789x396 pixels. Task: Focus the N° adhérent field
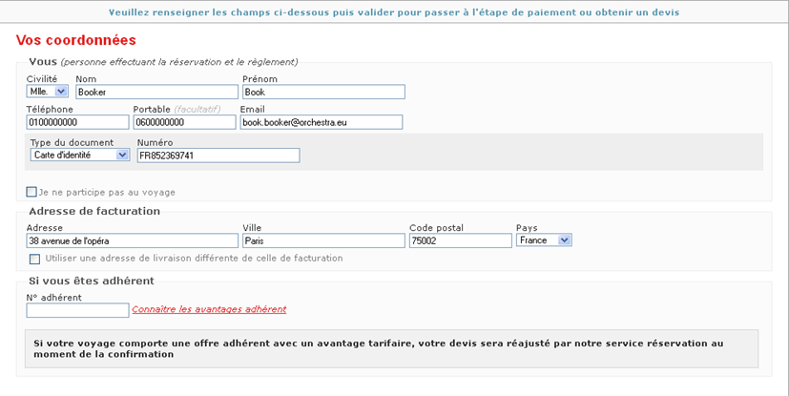[77, 310]
